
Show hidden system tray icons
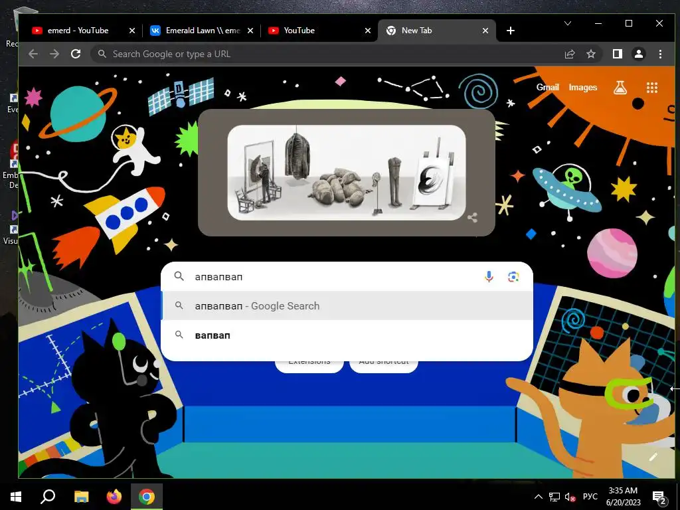point(538,497)
